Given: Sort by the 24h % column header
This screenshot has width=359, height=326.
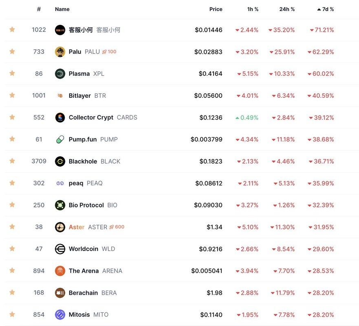Looking at the screenshot, I should tap(287, 9).
